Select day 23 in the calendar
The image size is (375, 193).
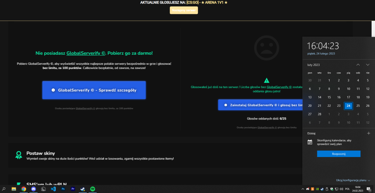[x=339, y=106]
